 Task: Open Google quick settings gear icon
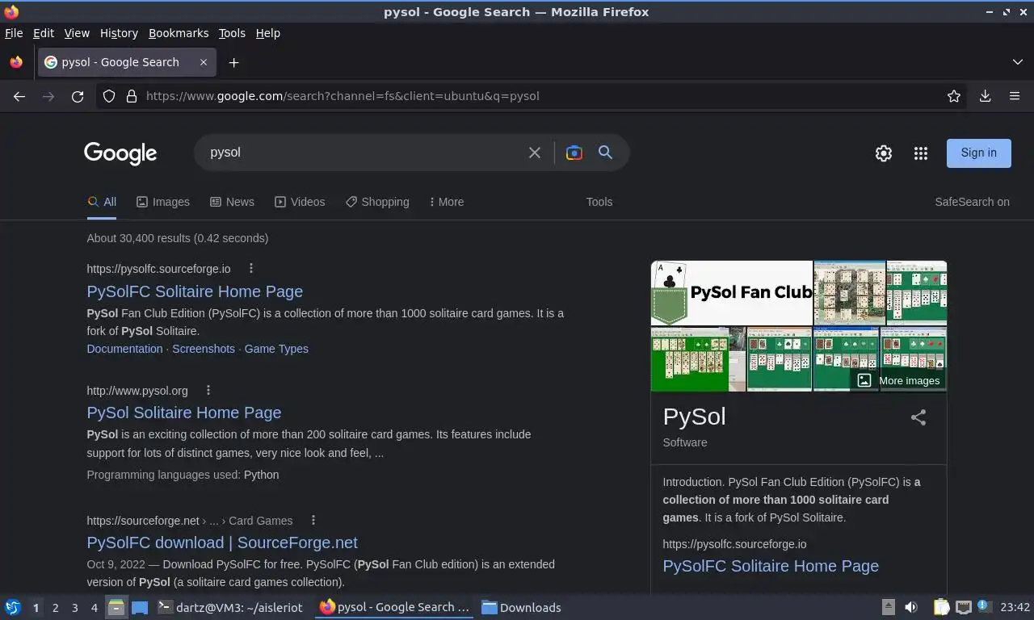tap(884, 153)
